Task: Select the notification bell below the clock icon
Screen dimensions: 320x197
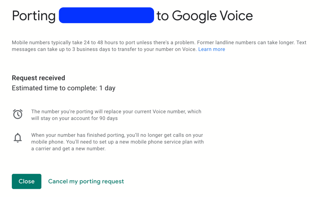Action: click(x=18, y=138)
